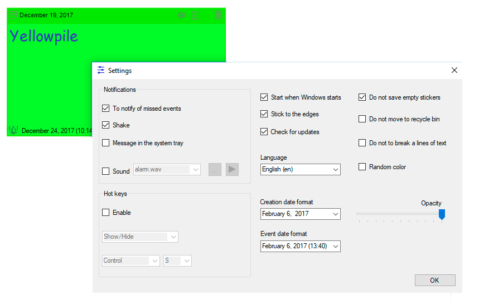This screenshot has height=305, width=479.
Task: Tick the Hot keys Enable checkbox
Action: (x=106, y=212)
